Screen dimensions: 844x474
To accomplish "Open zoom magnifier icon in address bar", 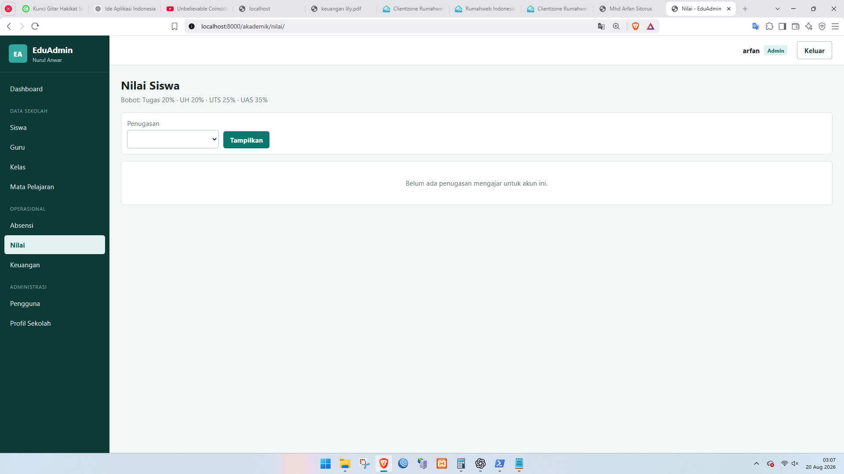I will point(616,26).
